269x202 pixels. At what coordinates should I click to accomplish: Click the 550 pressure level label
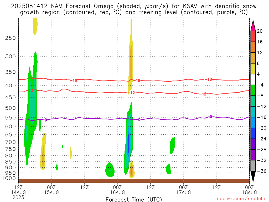[11, 118]
